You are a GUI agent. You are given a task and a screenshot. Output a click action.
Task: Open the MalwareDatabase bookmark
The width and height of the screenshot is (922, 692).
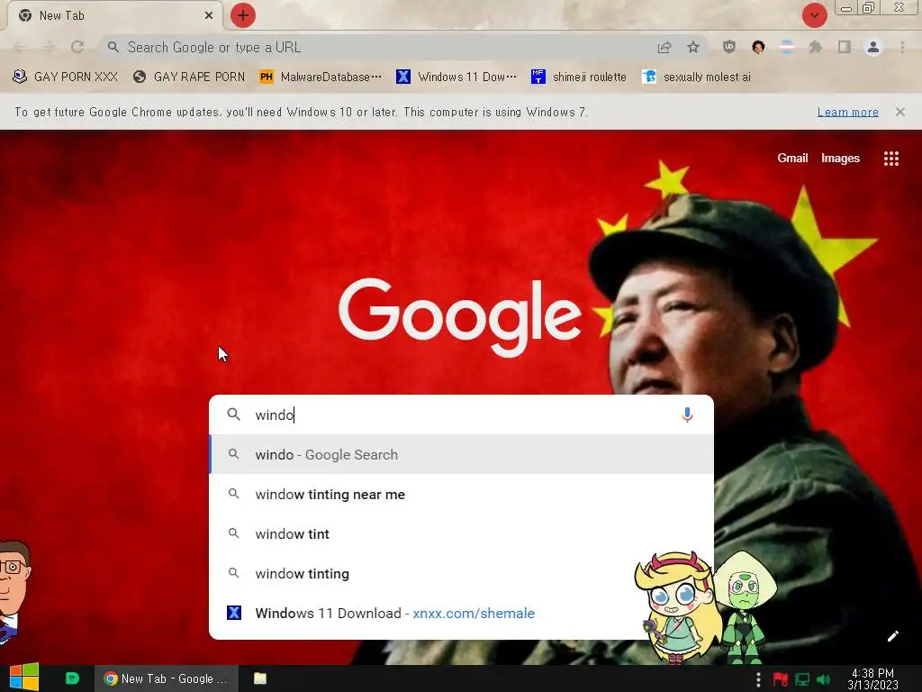pos(321,77)
